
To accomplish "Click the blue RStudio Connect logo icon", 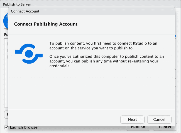I will (x=29, y=54).
